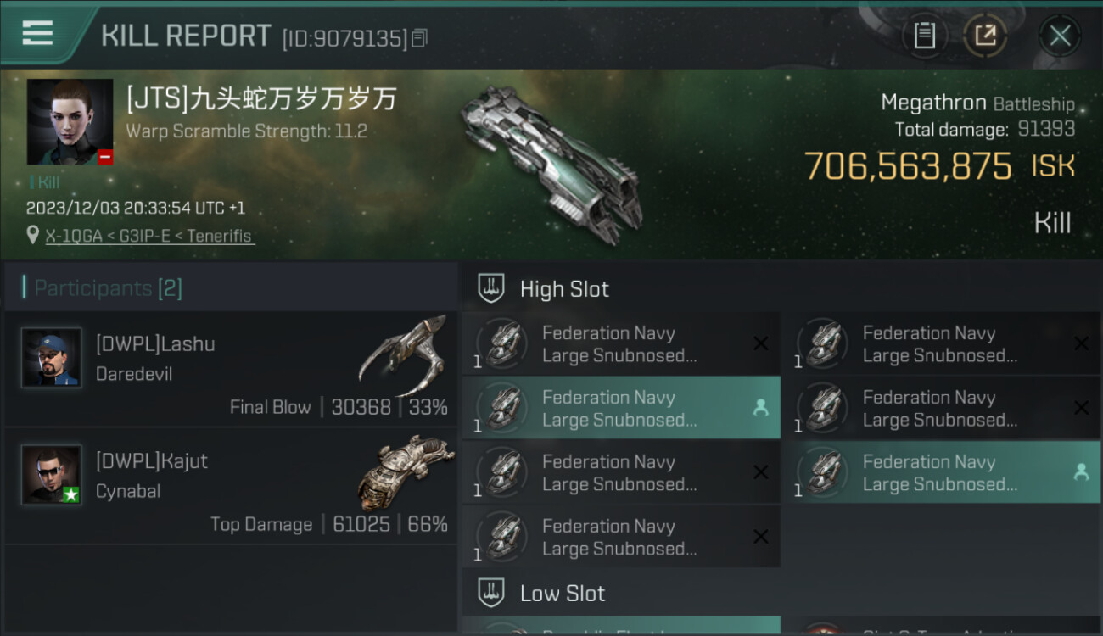Select the Cynabal ship icon

coord(401,471)
